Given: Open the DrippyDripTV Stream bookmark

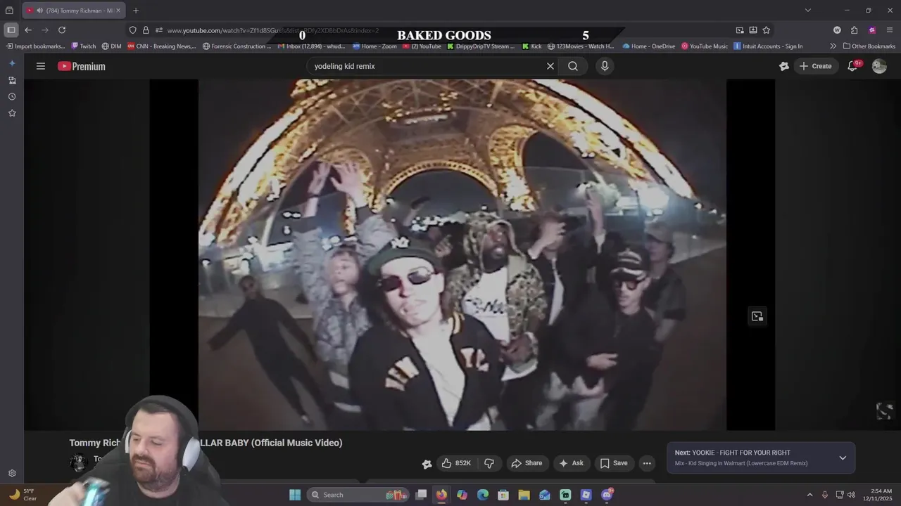Looking at the screenshot, I should click(x=481, y=46).
